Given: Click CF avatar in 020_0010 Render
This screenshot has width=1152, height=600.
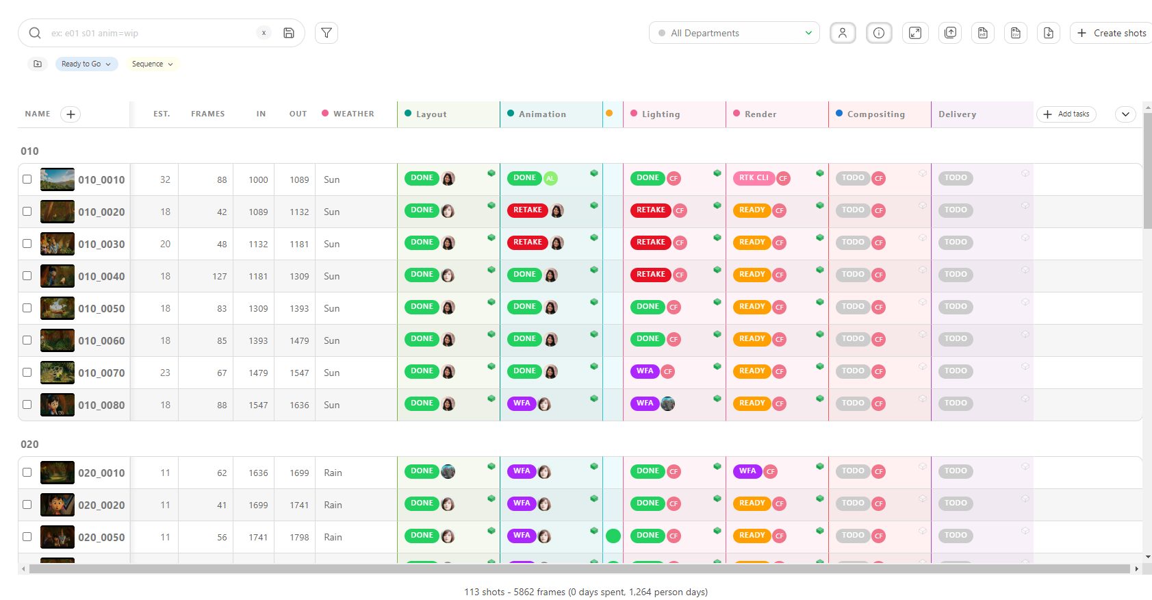Looking at the screenshot, I should [x=771, y=471].
